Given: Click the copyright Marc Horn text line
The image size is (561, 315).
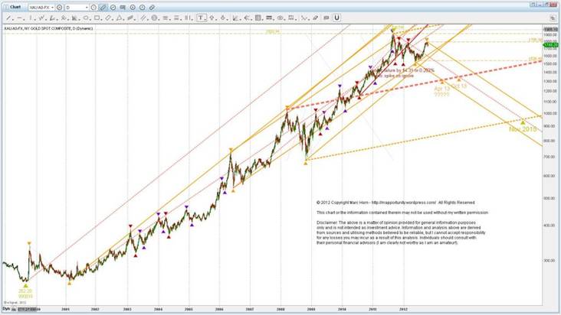Looking at the screenshot, I should coord(395,203).
